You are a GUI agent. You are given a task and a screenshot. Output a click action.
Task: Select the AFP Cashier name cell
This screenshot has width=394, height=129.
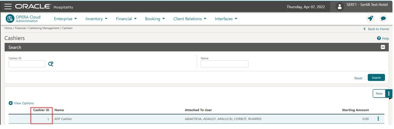pyautogui.click(x=63, y=119)
